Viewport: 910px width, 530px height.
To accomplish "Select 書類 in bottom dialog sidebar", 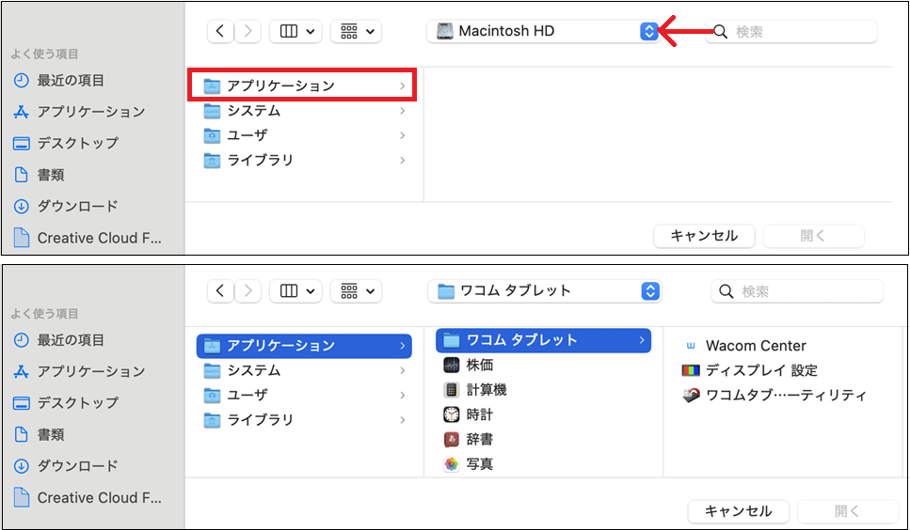I will tap(39, 434).
